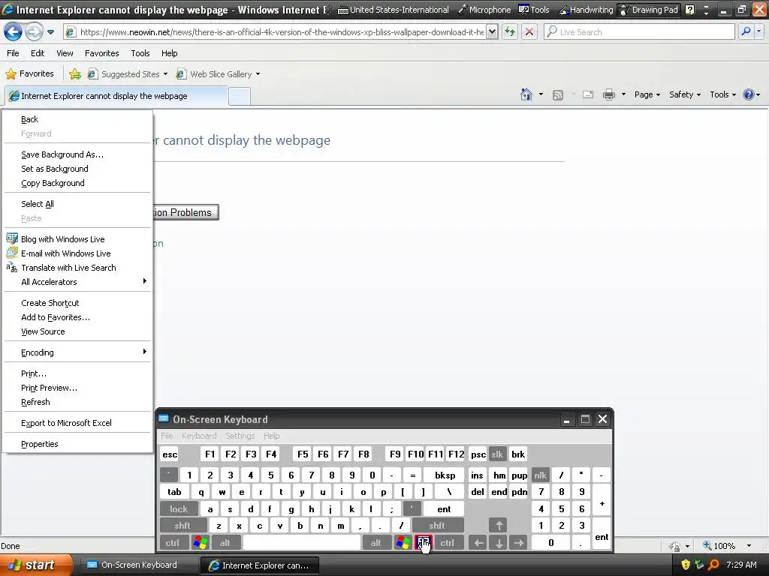Choose Properties in context menu
This screenshot has width=769, height=576.
(77, 444)
